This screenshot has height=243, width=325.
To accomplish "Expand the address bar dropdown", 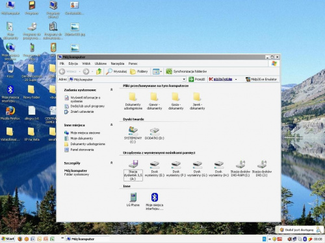I will pyautogui.click(x=184, y=79).
